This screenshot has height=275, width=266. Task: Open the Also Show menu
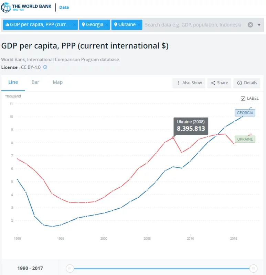[x=189, y=83]
